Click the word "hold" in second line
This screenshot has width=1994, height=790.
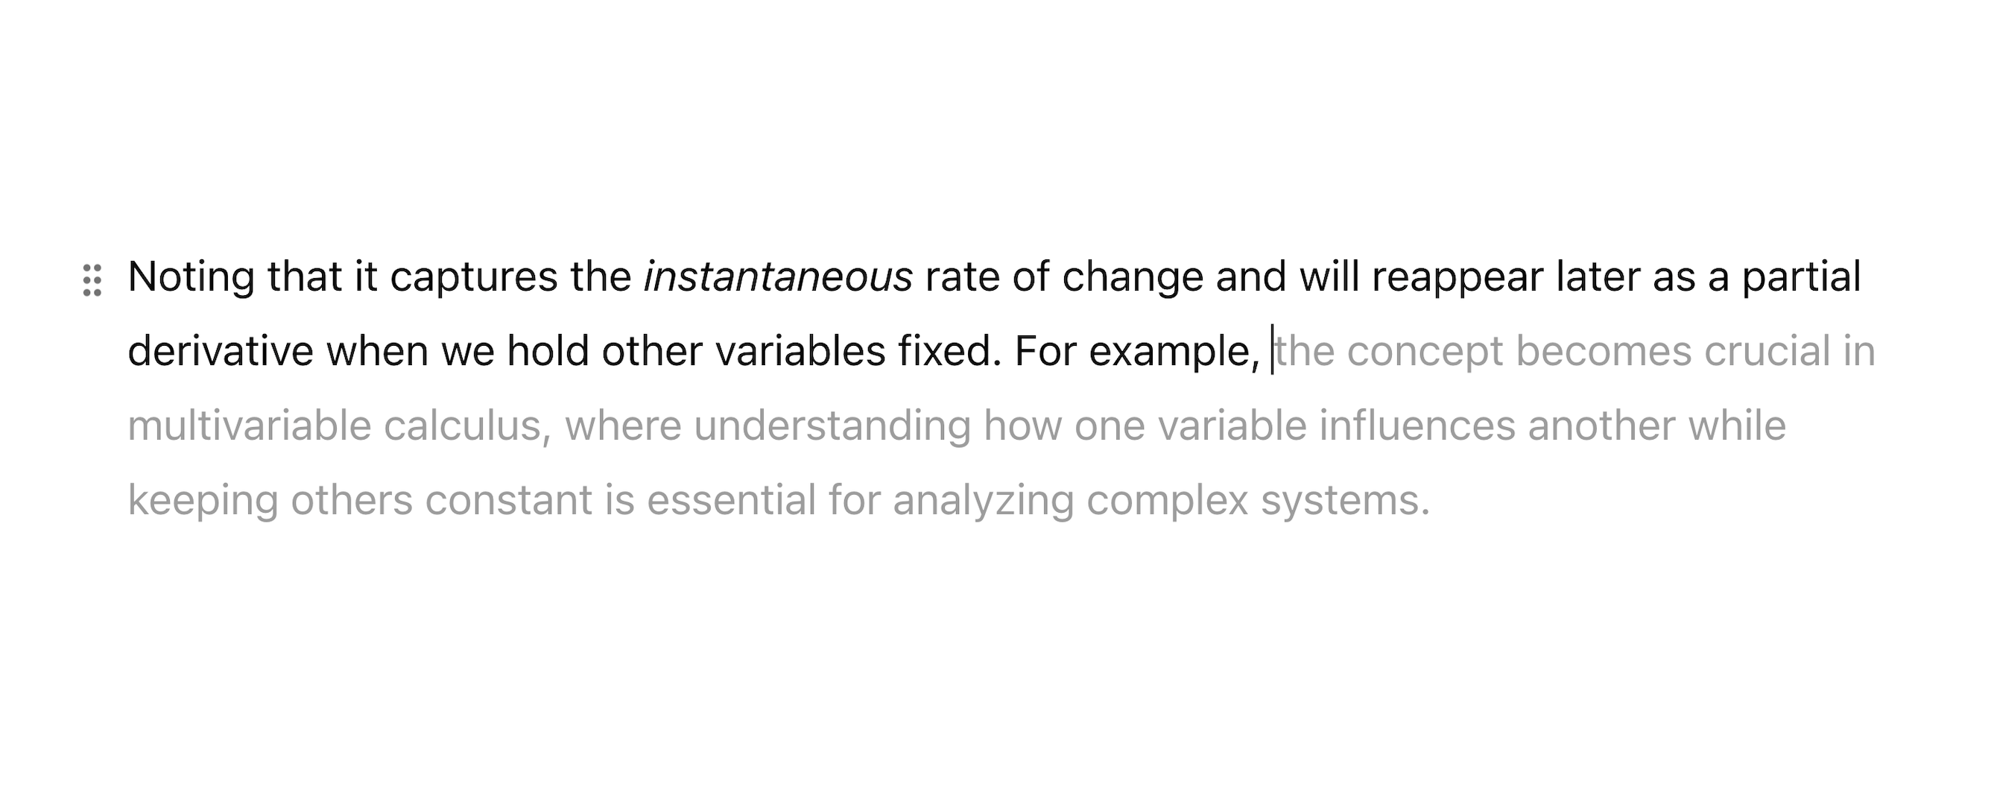coord(547,352)
